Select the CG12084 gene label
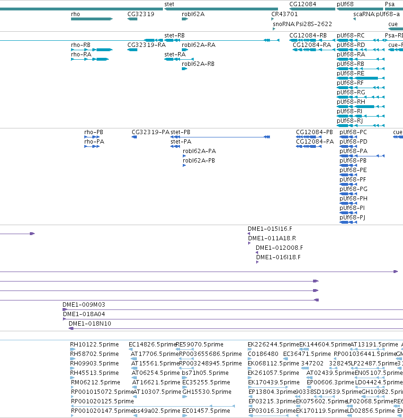The image size is (403, 418). 303,4
